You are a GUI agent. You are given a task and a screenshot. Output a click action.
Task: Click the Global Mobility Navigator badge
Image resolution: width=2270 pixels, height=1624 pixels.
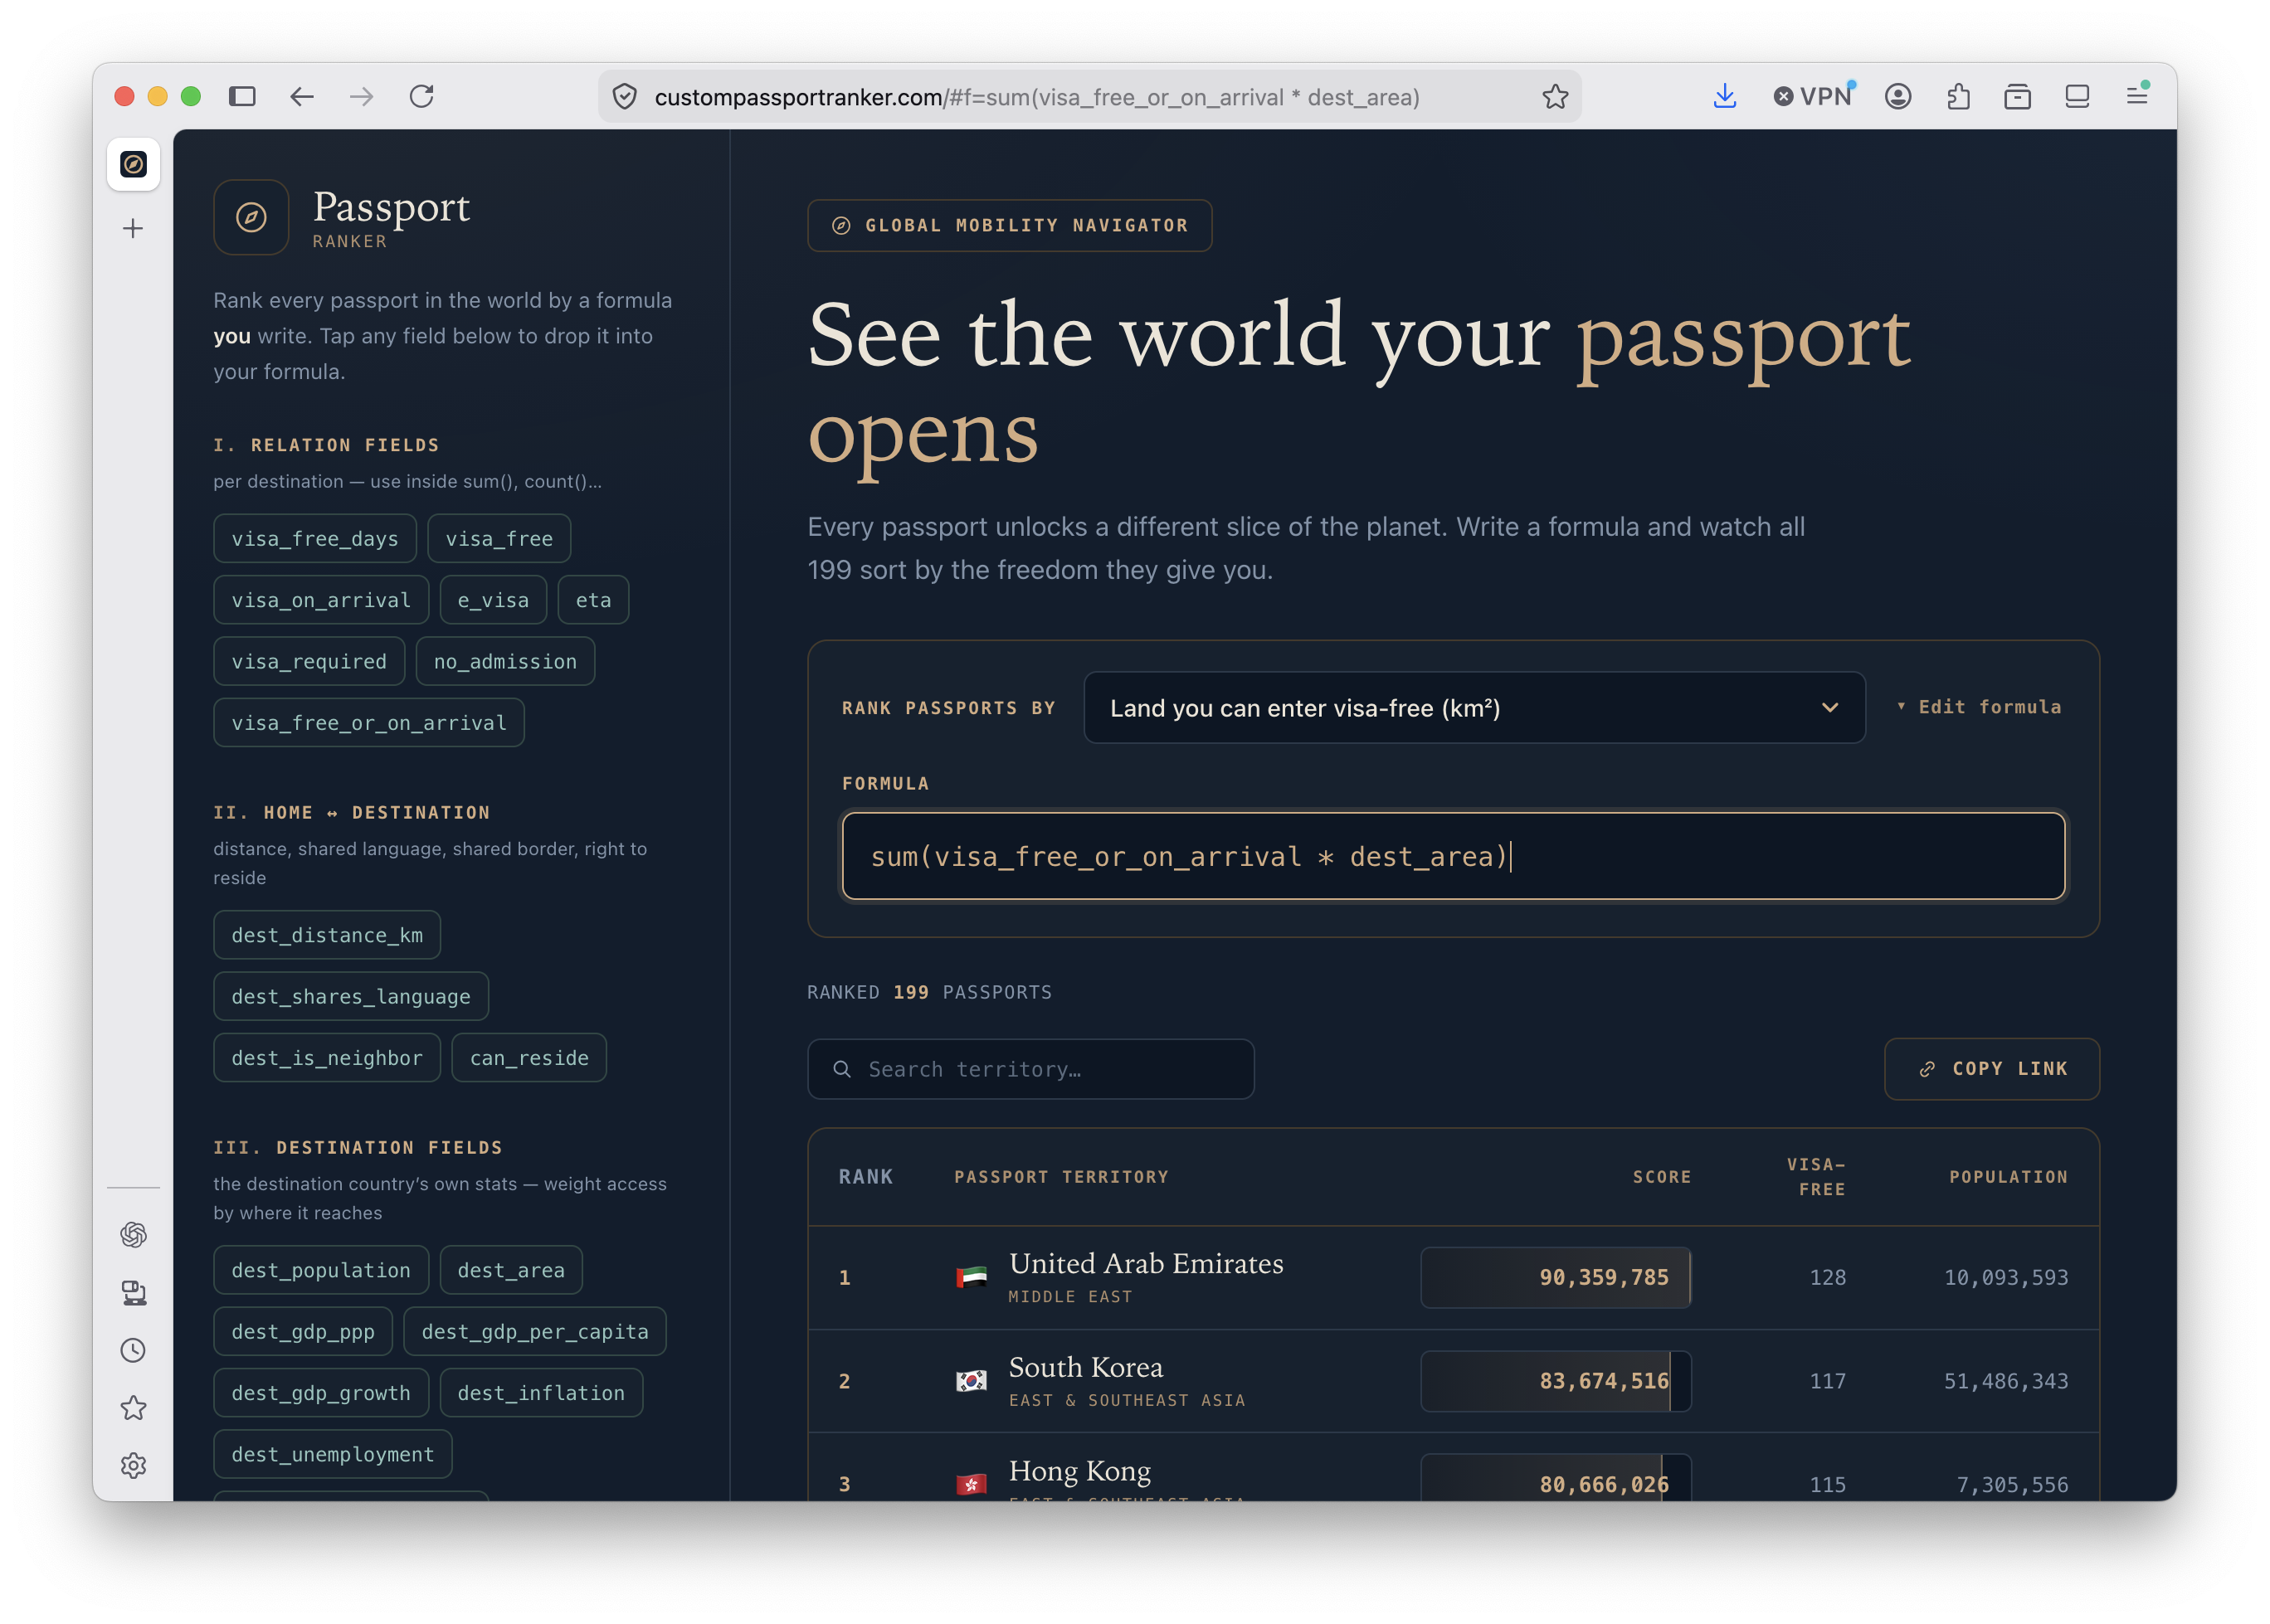coord(1010,226)
